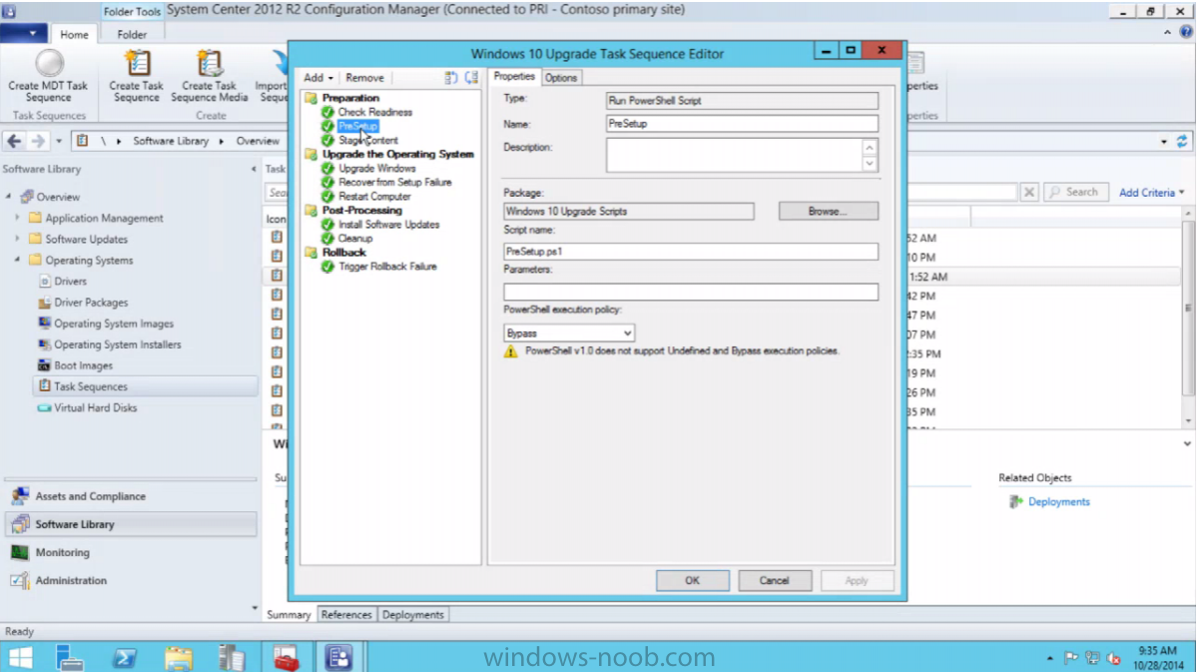Click the Description text box
Viewport: 1198px width, 672px height.
coord(734,155)
